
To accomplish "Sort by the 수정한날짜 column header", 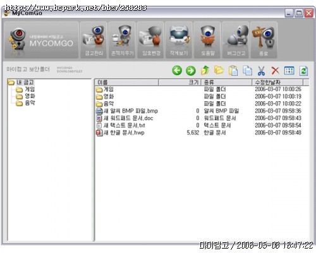I will [277, 82].
